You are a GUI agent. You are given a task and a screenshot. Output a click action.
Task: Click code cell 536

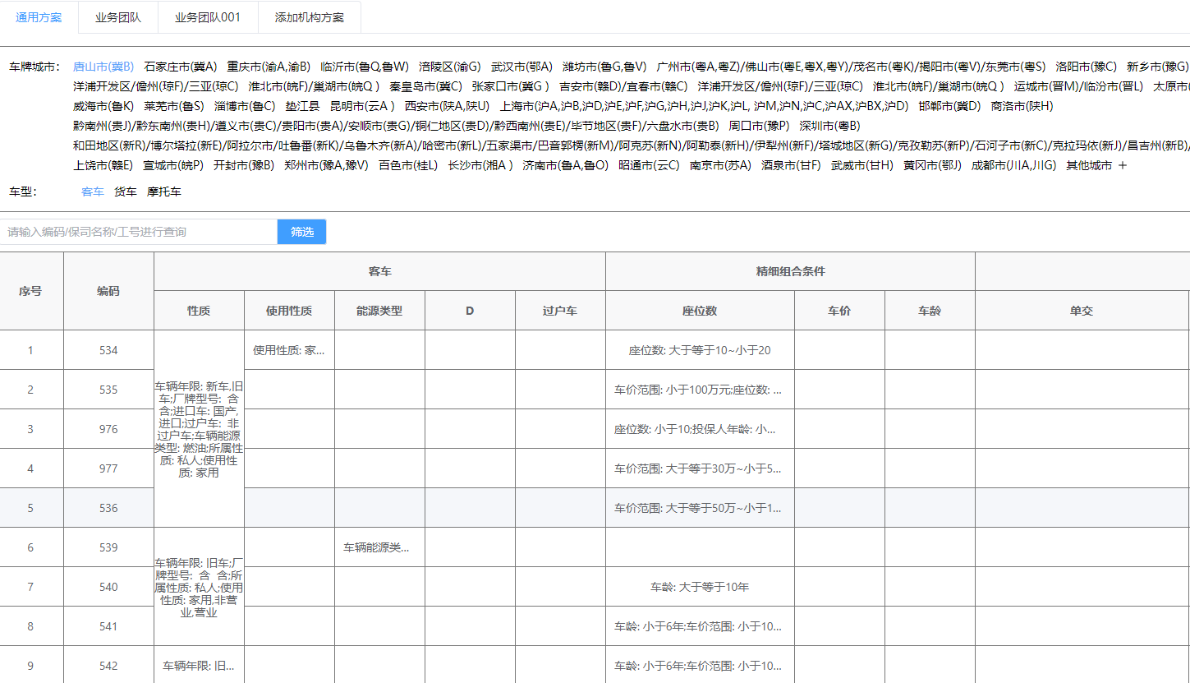(x=108, y=508)
